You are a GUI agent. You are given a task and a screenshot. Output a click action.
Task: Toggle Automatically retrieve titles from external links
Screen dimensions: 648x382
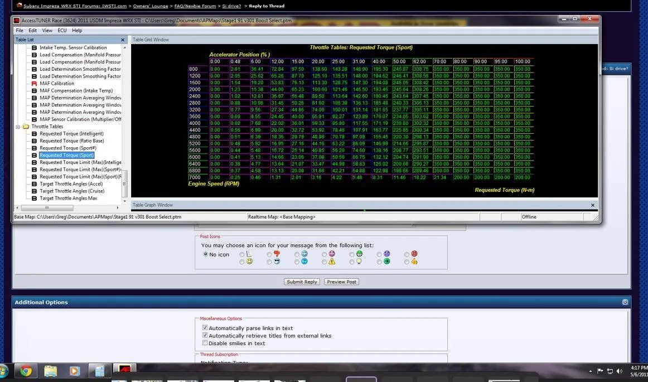205,335
